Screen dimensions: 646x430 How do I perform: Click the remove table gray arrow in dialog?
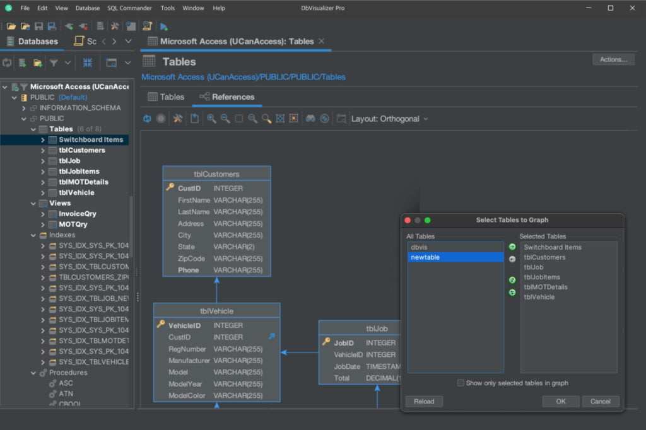512,259
